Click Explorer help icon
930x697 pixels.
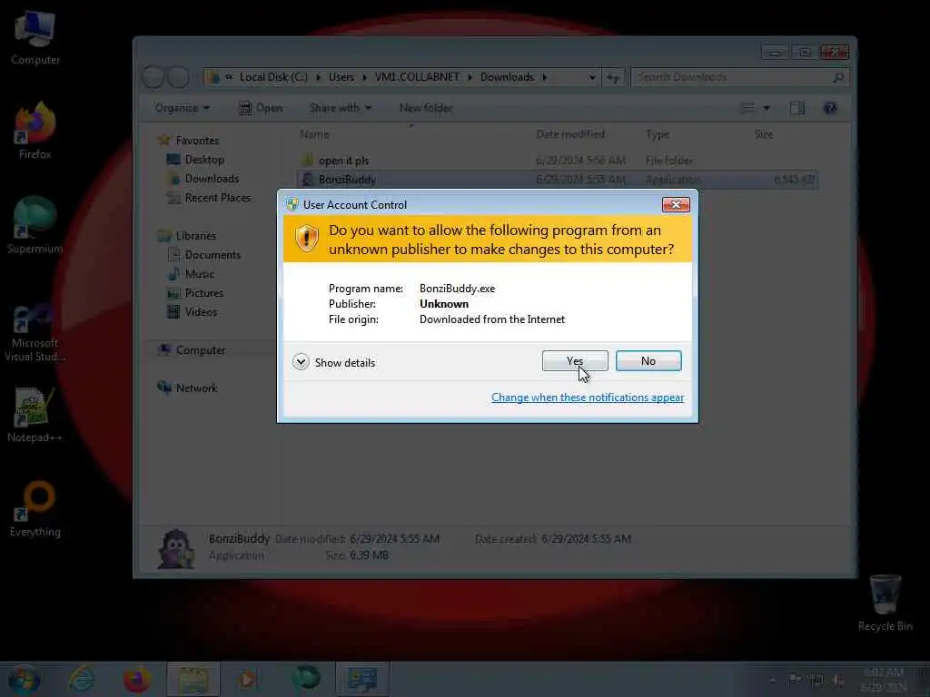(830, 108)
